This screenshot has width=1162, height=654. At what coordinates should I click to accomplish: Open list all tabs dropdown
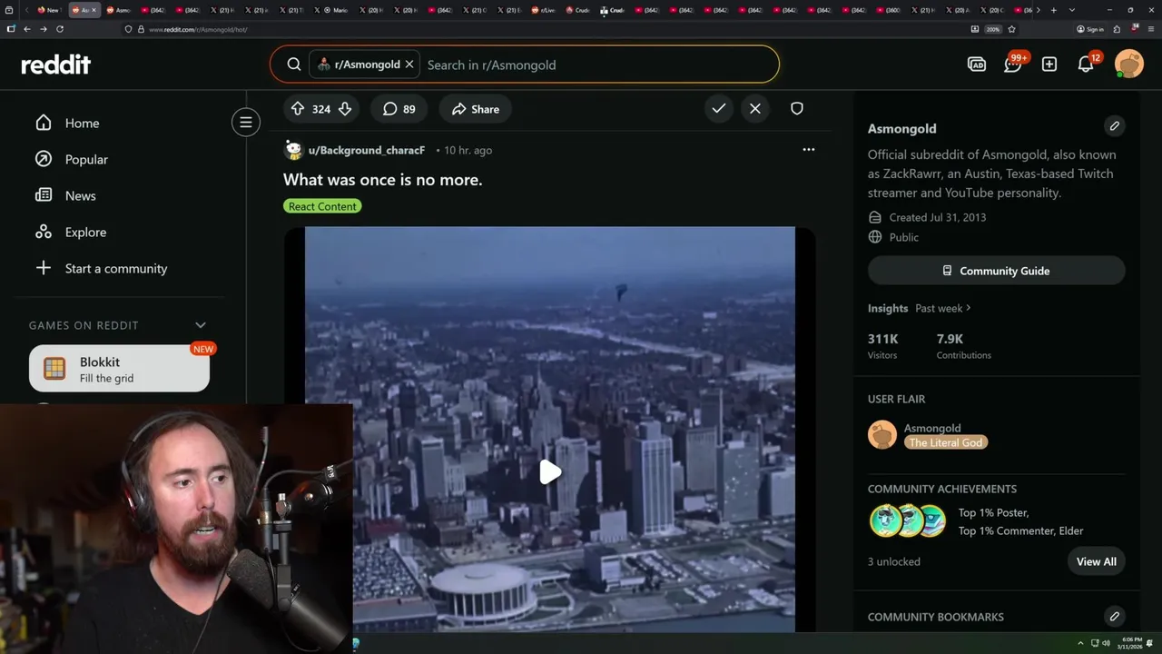coord(1072,10)
